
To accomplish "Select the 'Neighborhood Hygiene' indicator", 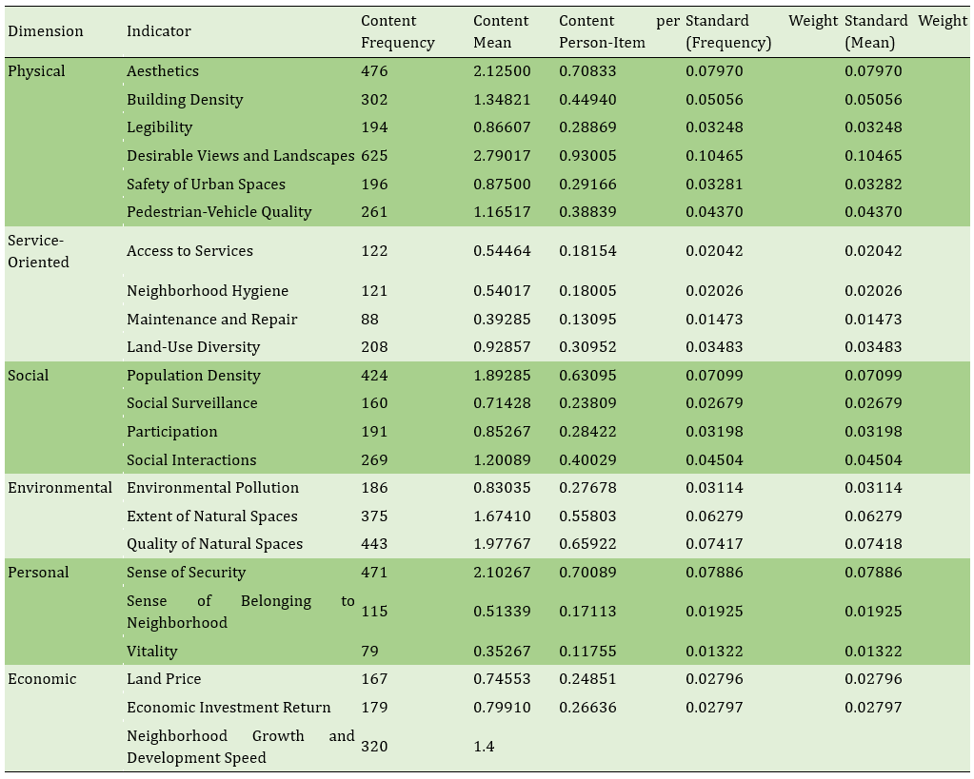I will point(208,290).
